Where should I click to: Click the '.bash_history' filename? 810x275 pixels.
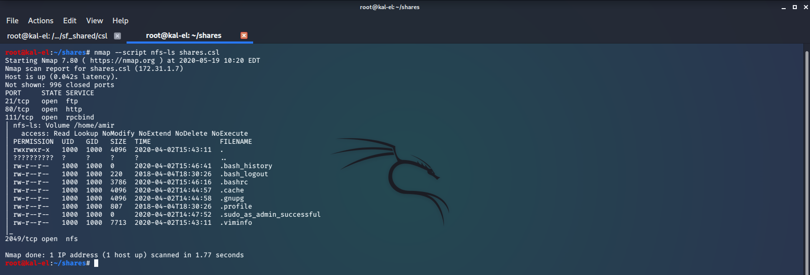[x=246, y=166]
